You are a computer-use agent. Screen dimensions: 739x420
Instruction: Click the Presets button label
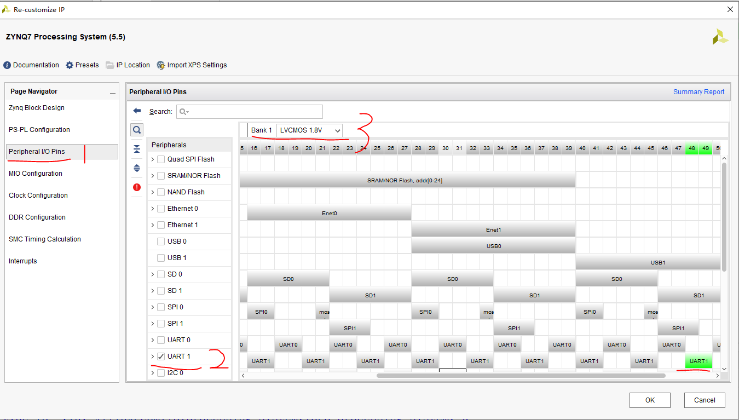click(87, 65)
